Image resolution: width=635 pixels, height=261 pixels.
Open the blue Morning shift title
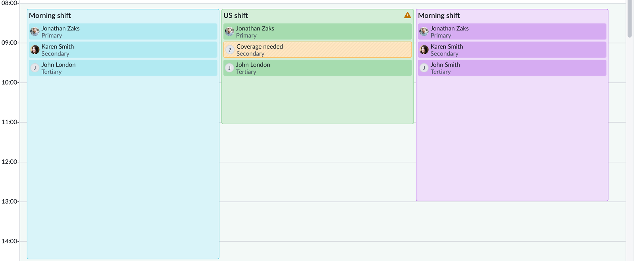(50, 15)
